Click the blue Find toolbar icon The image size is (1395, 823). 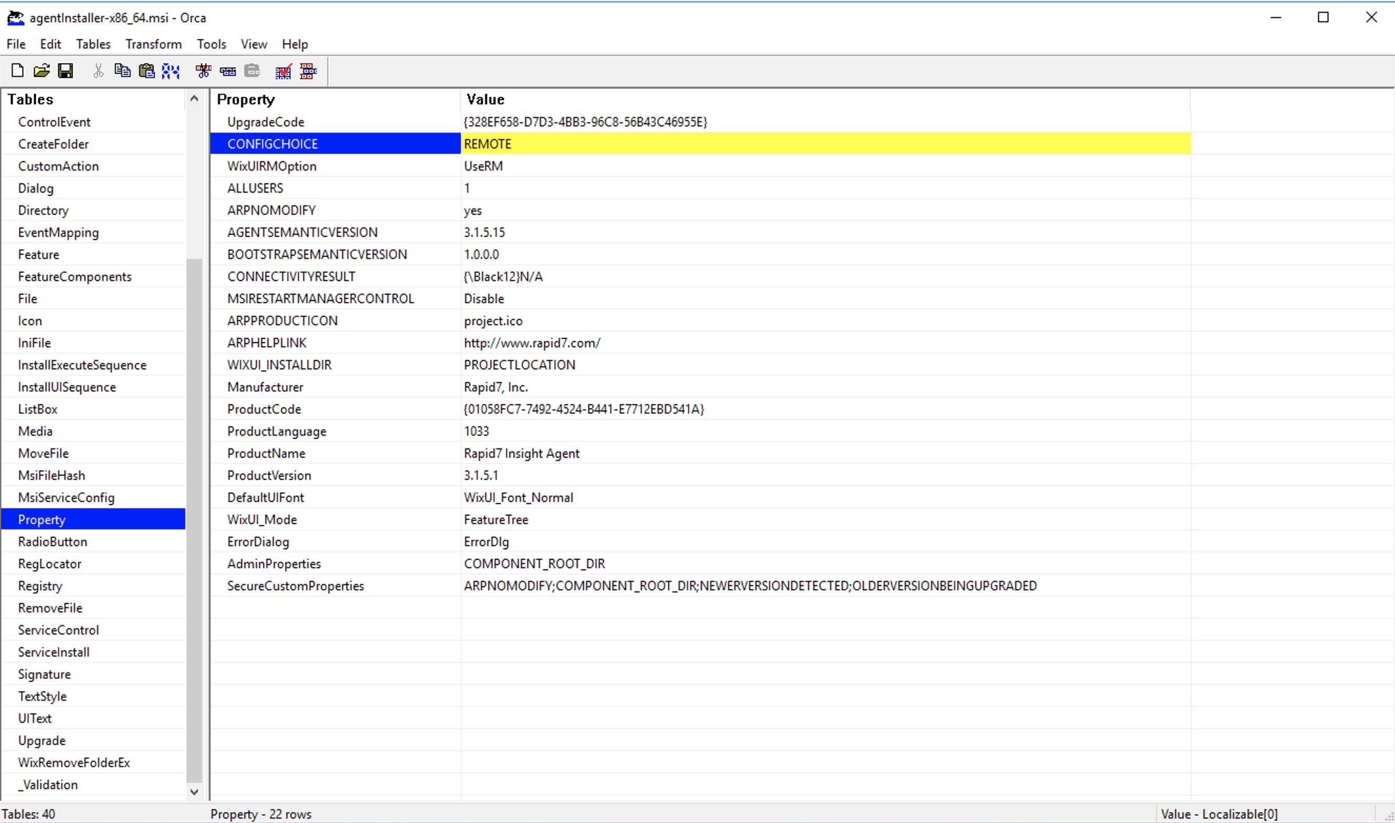point(171,71)
